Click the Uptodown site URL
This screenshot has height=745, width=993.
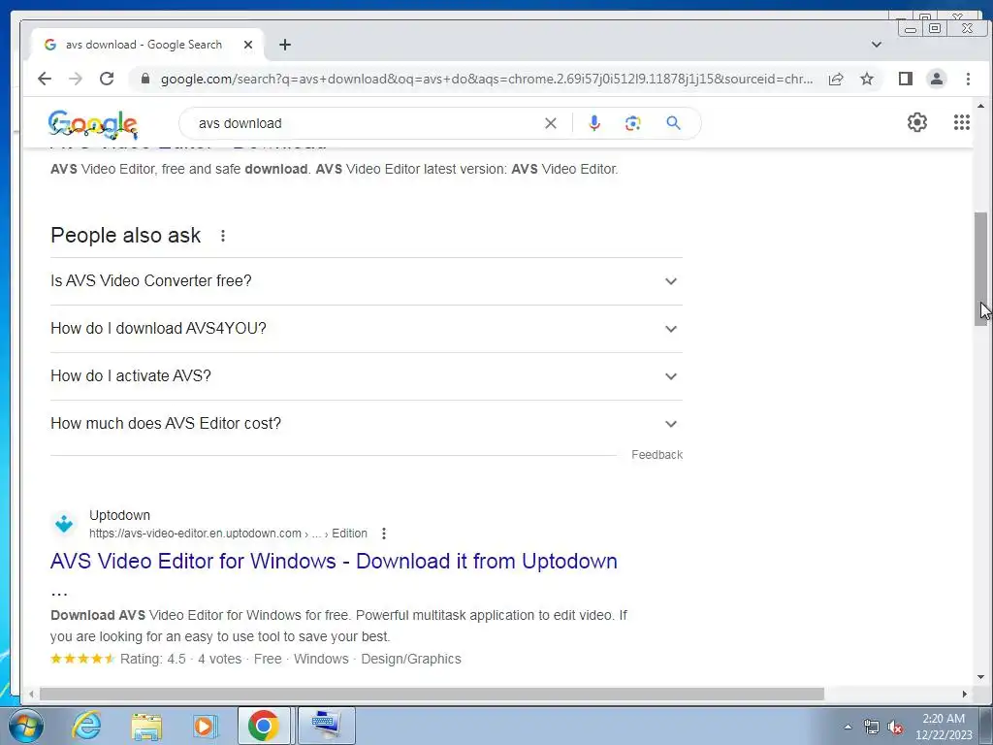pos(228,534)
